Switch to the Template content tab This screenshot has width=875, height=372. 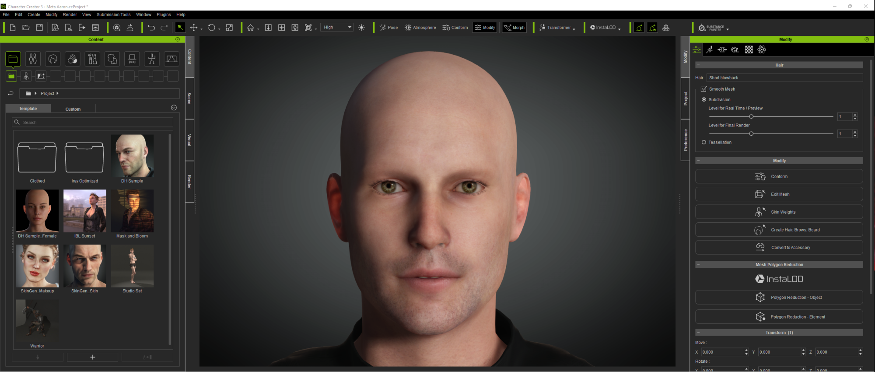(28, 109)
